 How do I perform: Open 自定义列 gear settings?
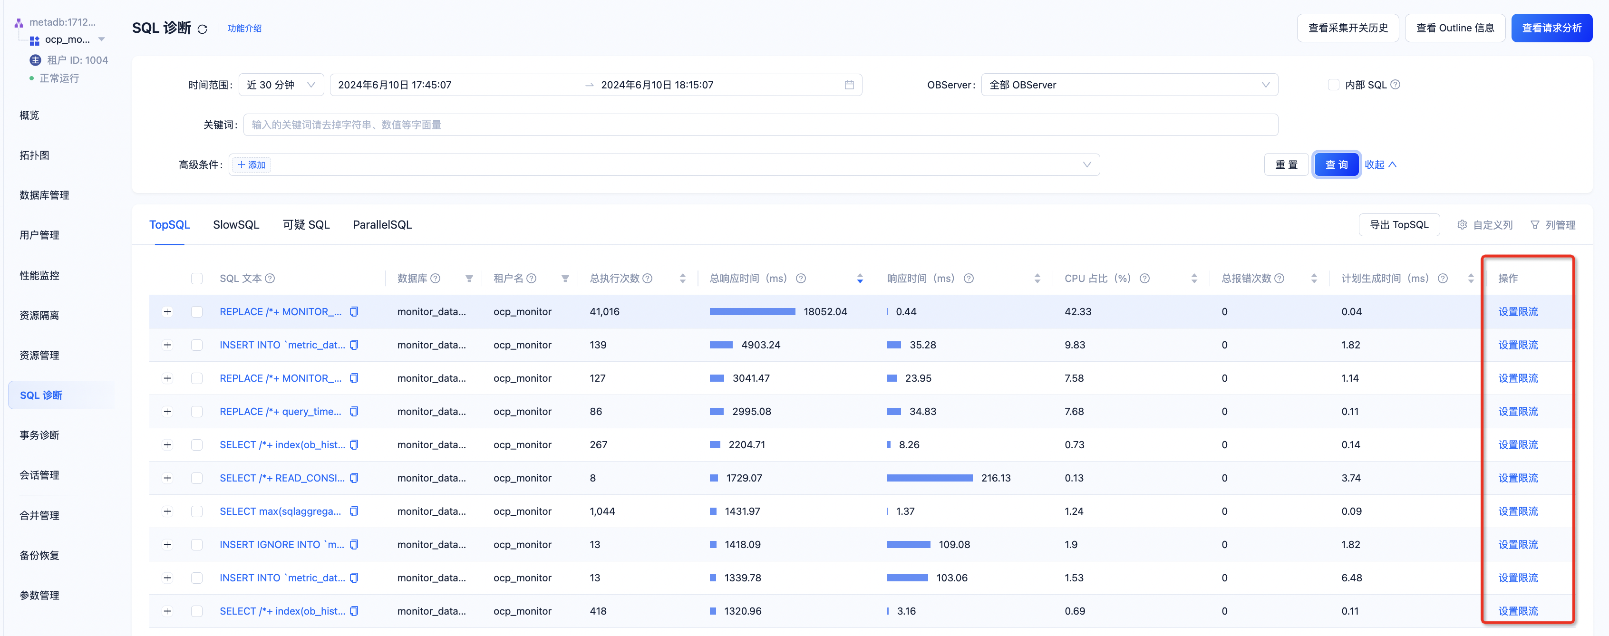pos(1485,225)
